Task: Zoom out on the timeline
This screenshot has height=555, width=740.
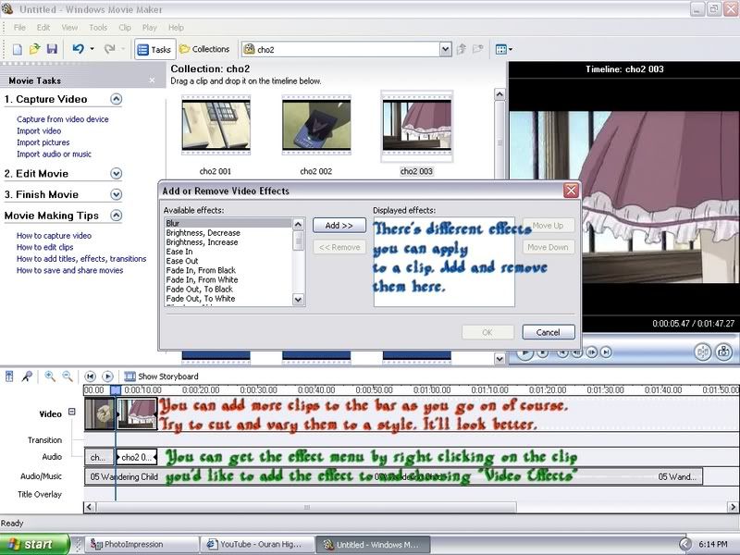Action: click(x=68, y=376)
